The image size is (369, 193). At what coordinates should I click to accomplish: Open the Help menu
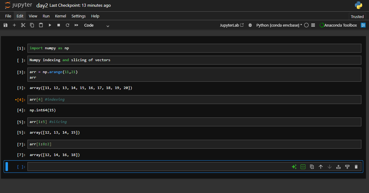click(95, 16)
